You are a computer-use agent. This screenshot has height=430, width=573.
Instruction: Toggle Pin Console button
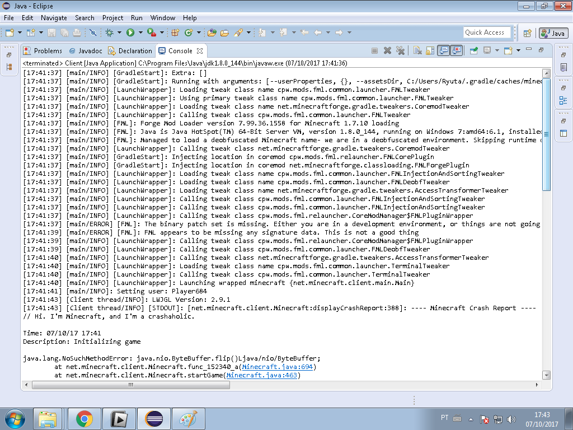473,50
